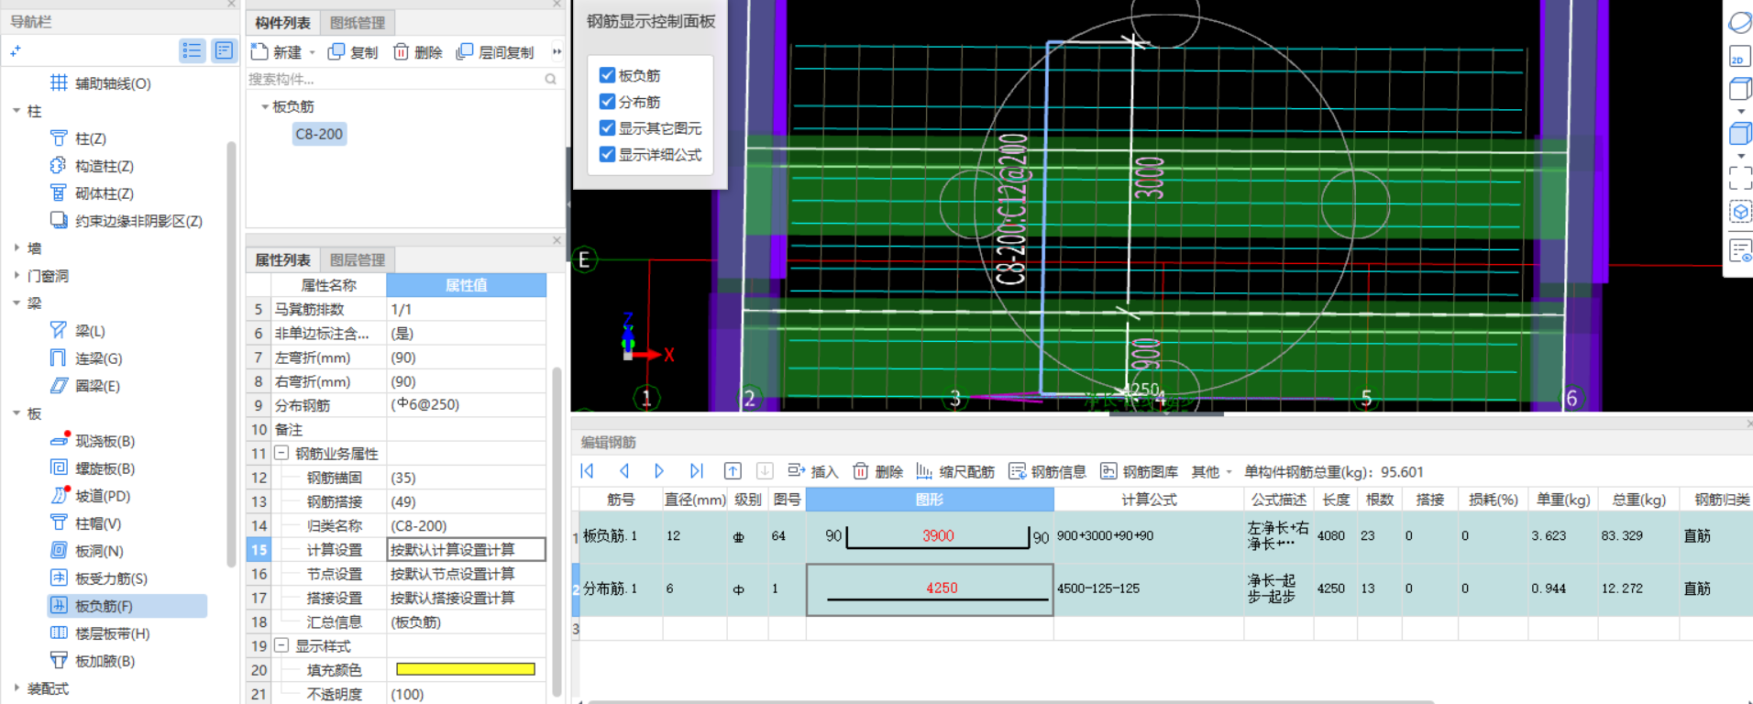This screenshot has height=704, width=1753.
Task: Click 4250 shape cell of 分布筋.1
Action: point(930,588)
